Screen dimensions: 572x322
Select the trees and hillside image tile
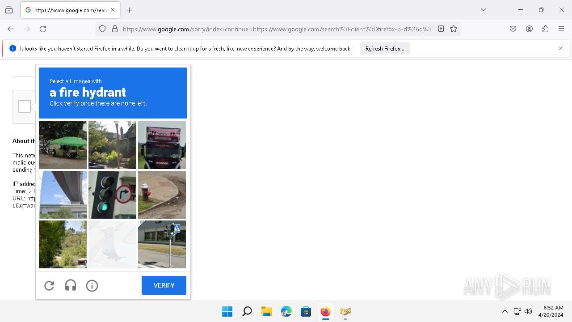63,244
